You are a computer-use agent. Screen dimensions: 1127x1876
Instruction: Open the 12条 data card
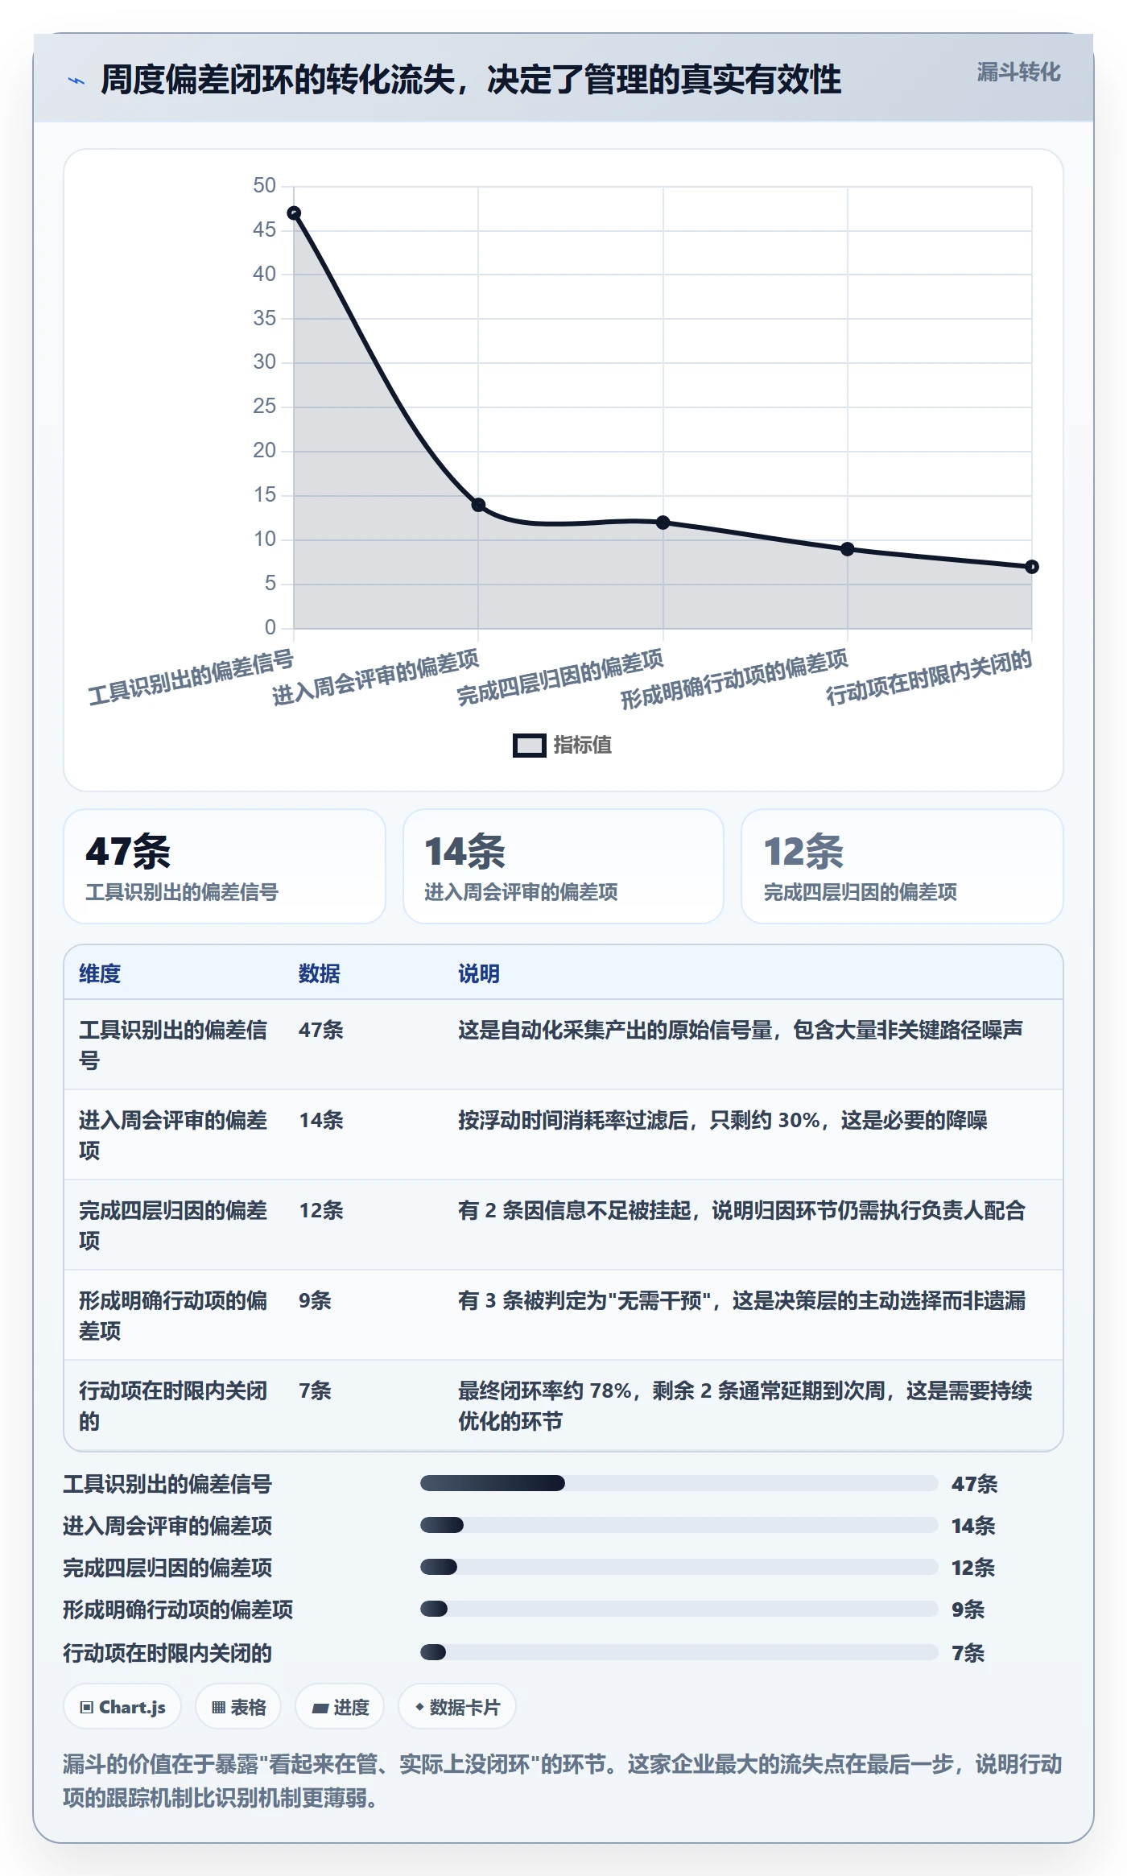coord(902,866)
